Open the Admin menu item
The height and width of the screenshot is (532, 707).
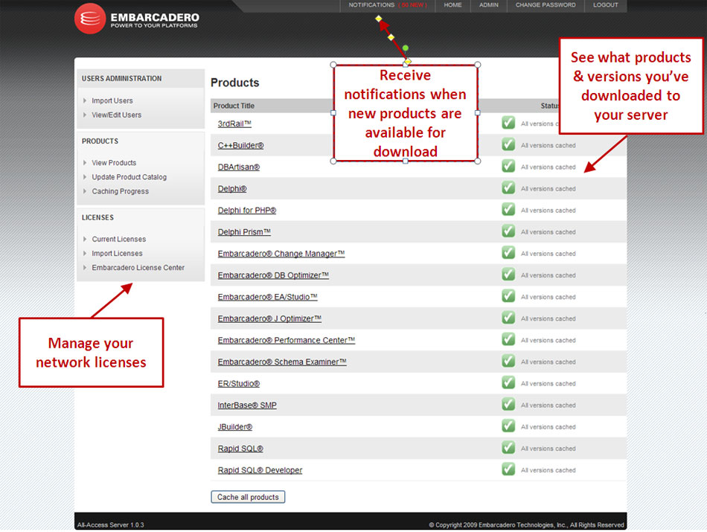click(489, 5)
